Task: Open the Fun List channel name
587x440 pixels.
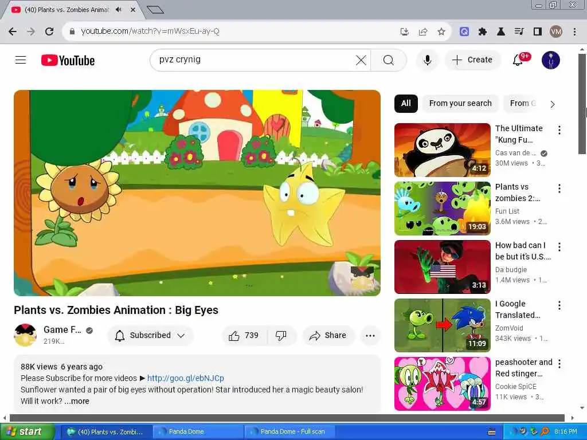Action: (x=507, y=211)
